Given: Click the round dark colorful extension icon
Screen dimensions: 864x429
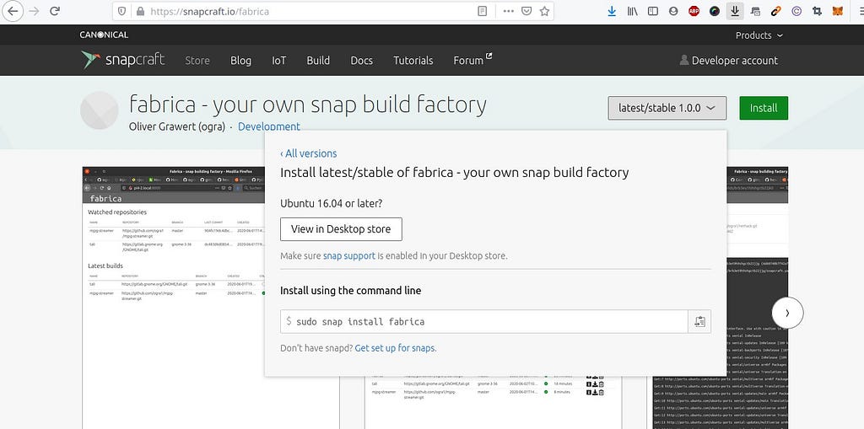Looking at the screenshot, I should pos(714,11).
